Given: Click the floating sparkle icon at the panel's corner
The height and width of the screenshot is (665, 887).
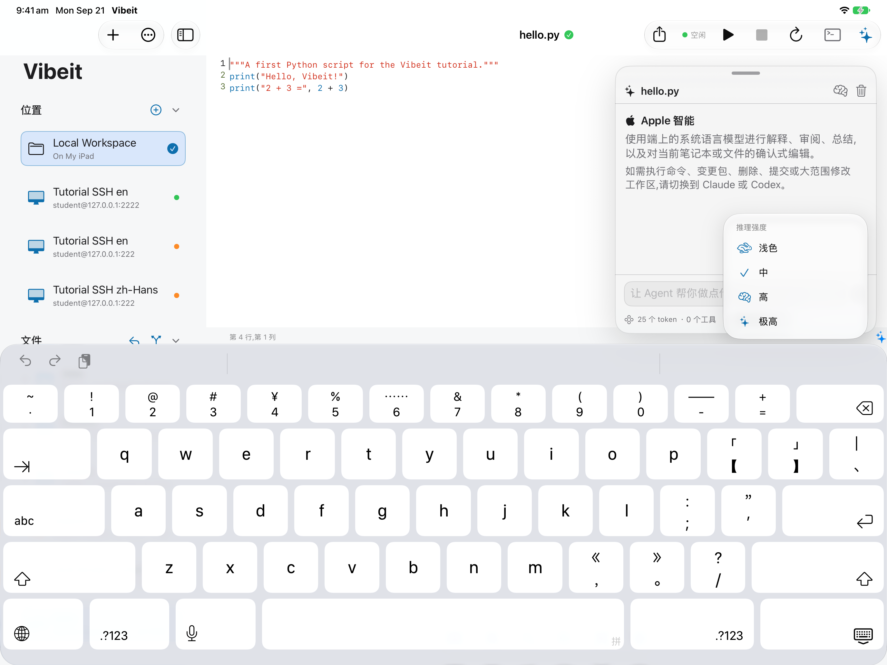Looking at the screenshot, I should point(881,337).
